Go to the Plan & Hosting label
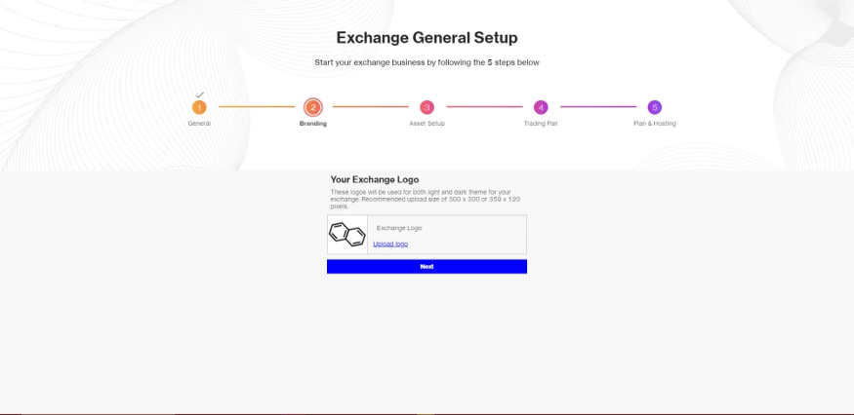The height and width of the screenshot is (415, 854). pyautogui.click(x=655, y=124)
